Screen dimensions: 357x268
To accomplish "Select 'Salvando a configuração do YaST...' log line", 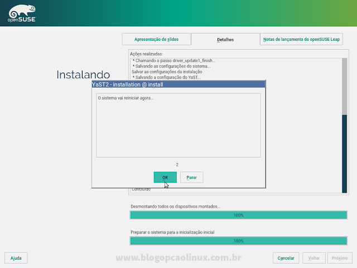I will coord(166,77).
